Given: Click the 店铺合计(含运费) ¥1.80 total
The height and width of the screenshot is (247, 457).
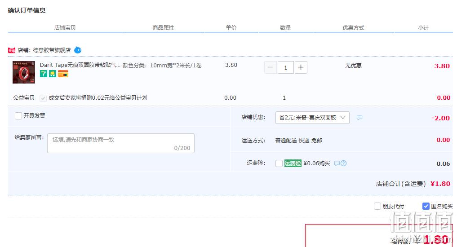Looking at the screenshot, I should click(x=413, y=184).
